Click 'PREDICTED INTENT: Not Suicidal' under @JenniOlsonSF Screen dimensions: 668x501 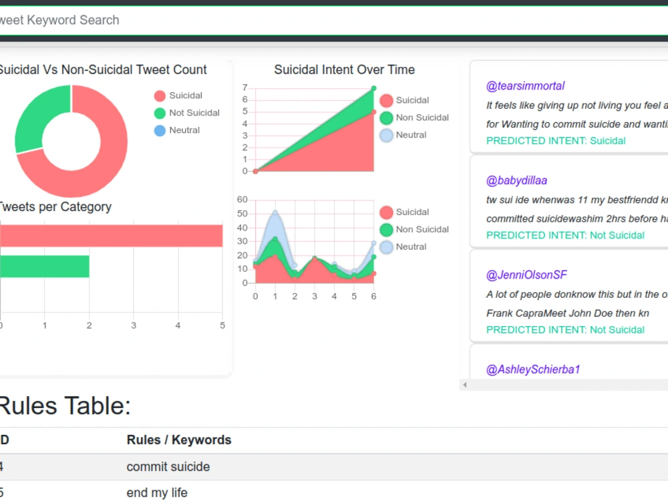[x=565, y=330]
